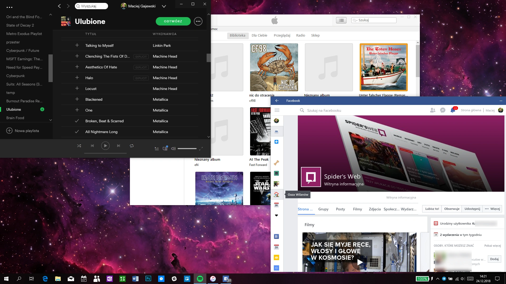The image size is (506, 284).
Task: Play the current track in Spotify
Action: click(105, 146)
